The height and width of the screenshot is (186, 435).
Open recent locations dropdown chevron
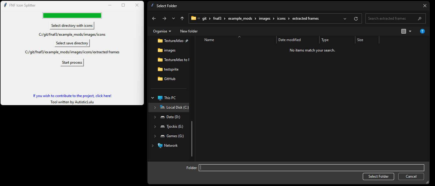[x=173, y=18]
